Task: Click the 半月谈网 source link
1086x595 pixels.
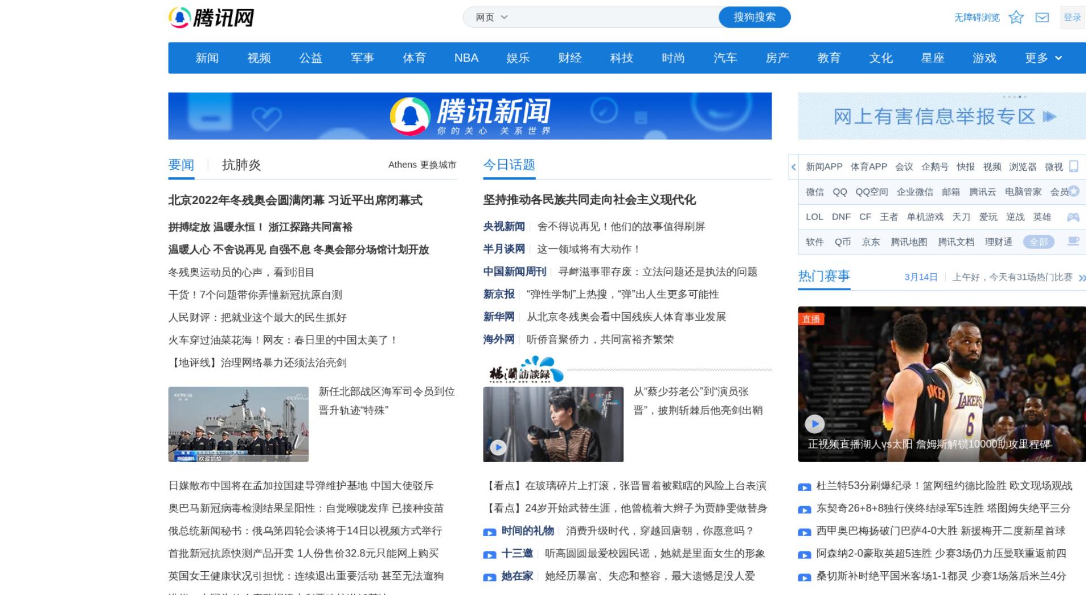Action: [x=504, y=249]
